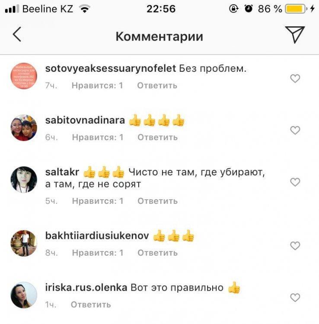View likes on sotovyeaksessuarynofelet's comment
319x324 pixels.
pos(97,86)
